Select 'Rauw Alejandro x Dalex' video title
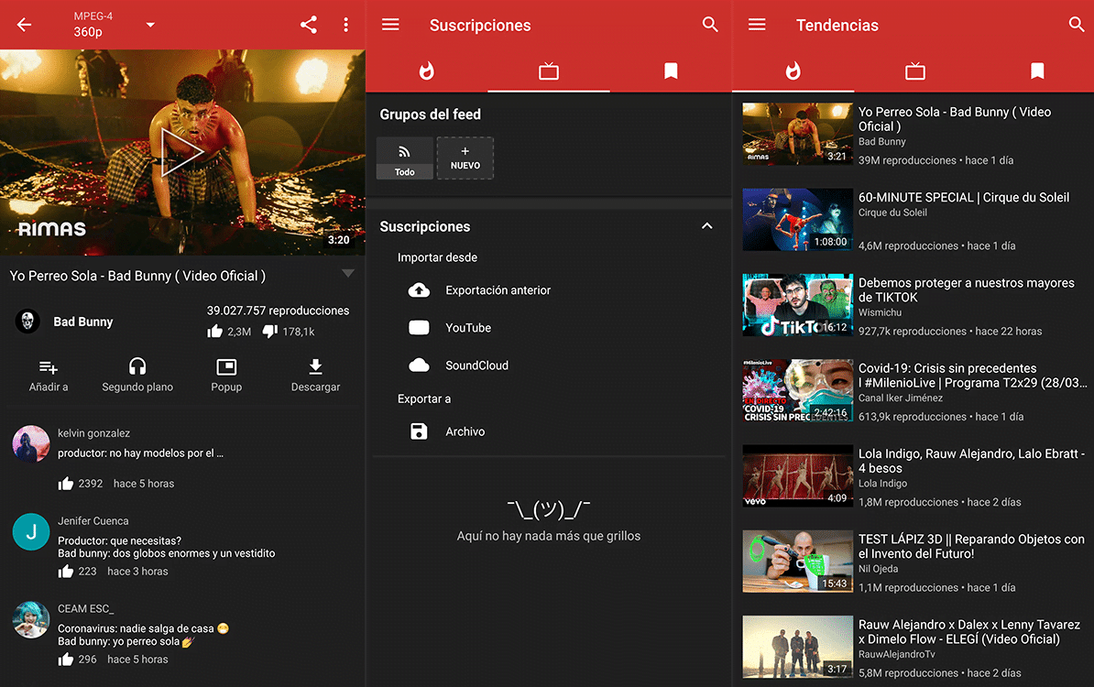This screenshot has height=687, width=1094. tap(969, 632)
